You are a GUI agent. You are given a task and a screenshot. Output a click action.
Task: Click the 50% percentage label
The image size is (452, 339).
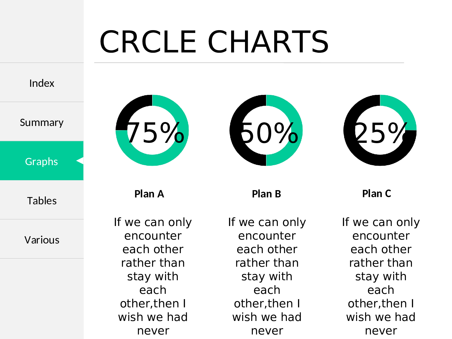269,133
